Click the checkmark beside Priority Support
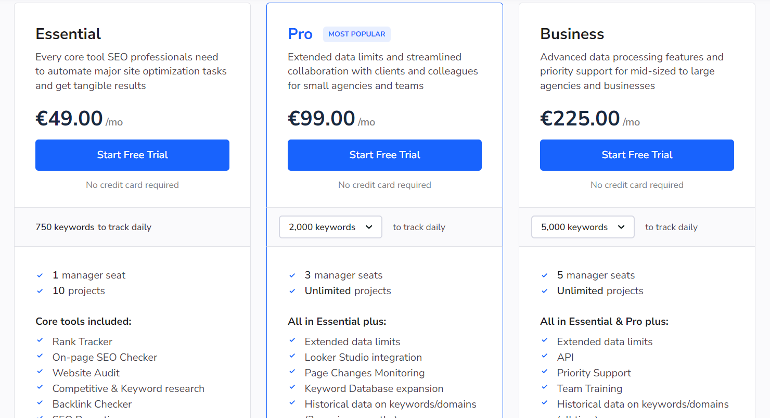Image resolution: width=770 pixels, height=418 pixels. (545, 372)
